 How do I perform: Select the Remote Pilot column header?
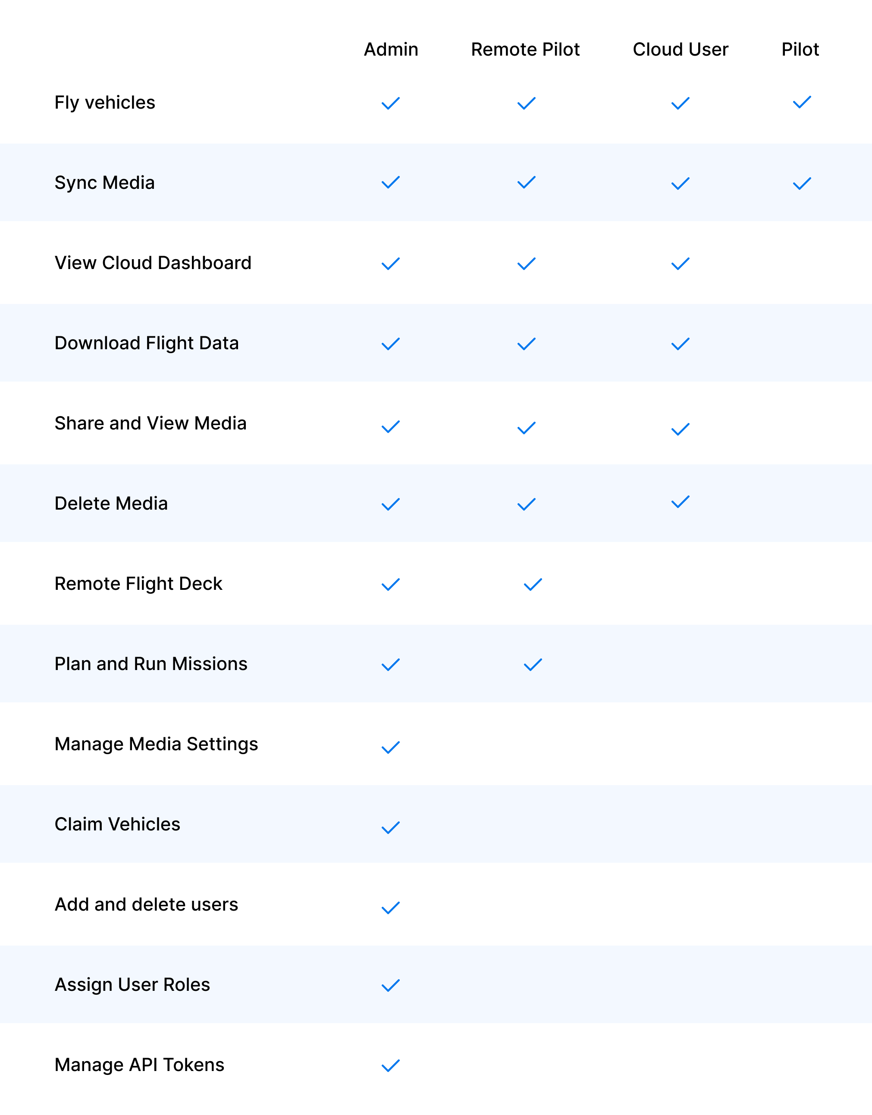(x=525, y=50)
